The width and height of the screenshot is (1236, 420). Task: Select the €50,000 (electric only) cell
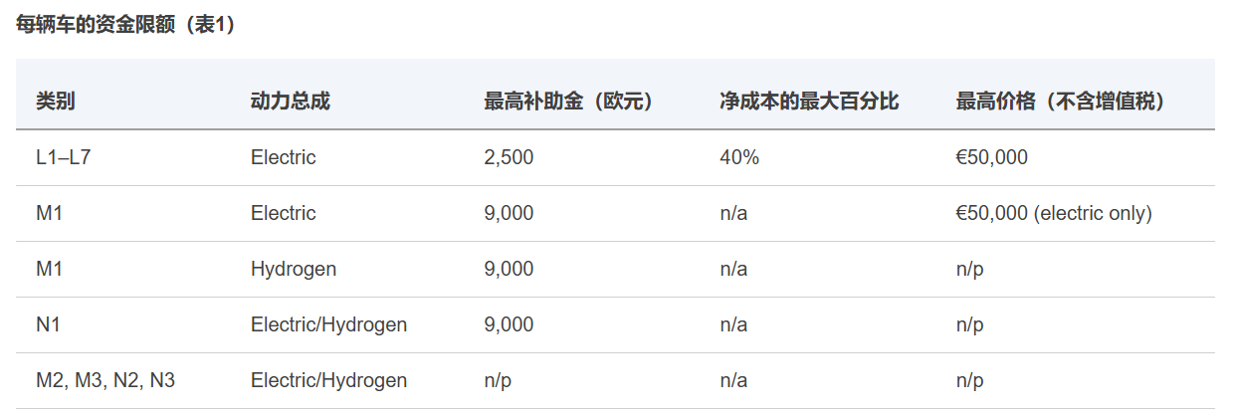[1054, 213]
